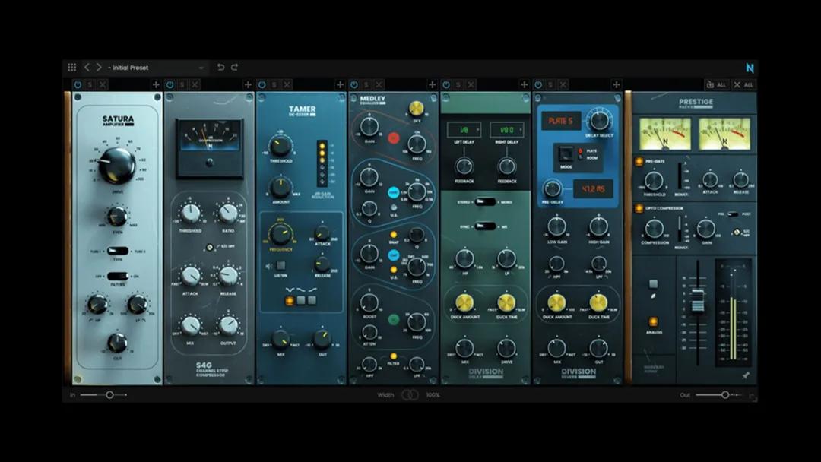Activate the Listen speaker icon on Tamer De-Esser

tap(268, 265)
